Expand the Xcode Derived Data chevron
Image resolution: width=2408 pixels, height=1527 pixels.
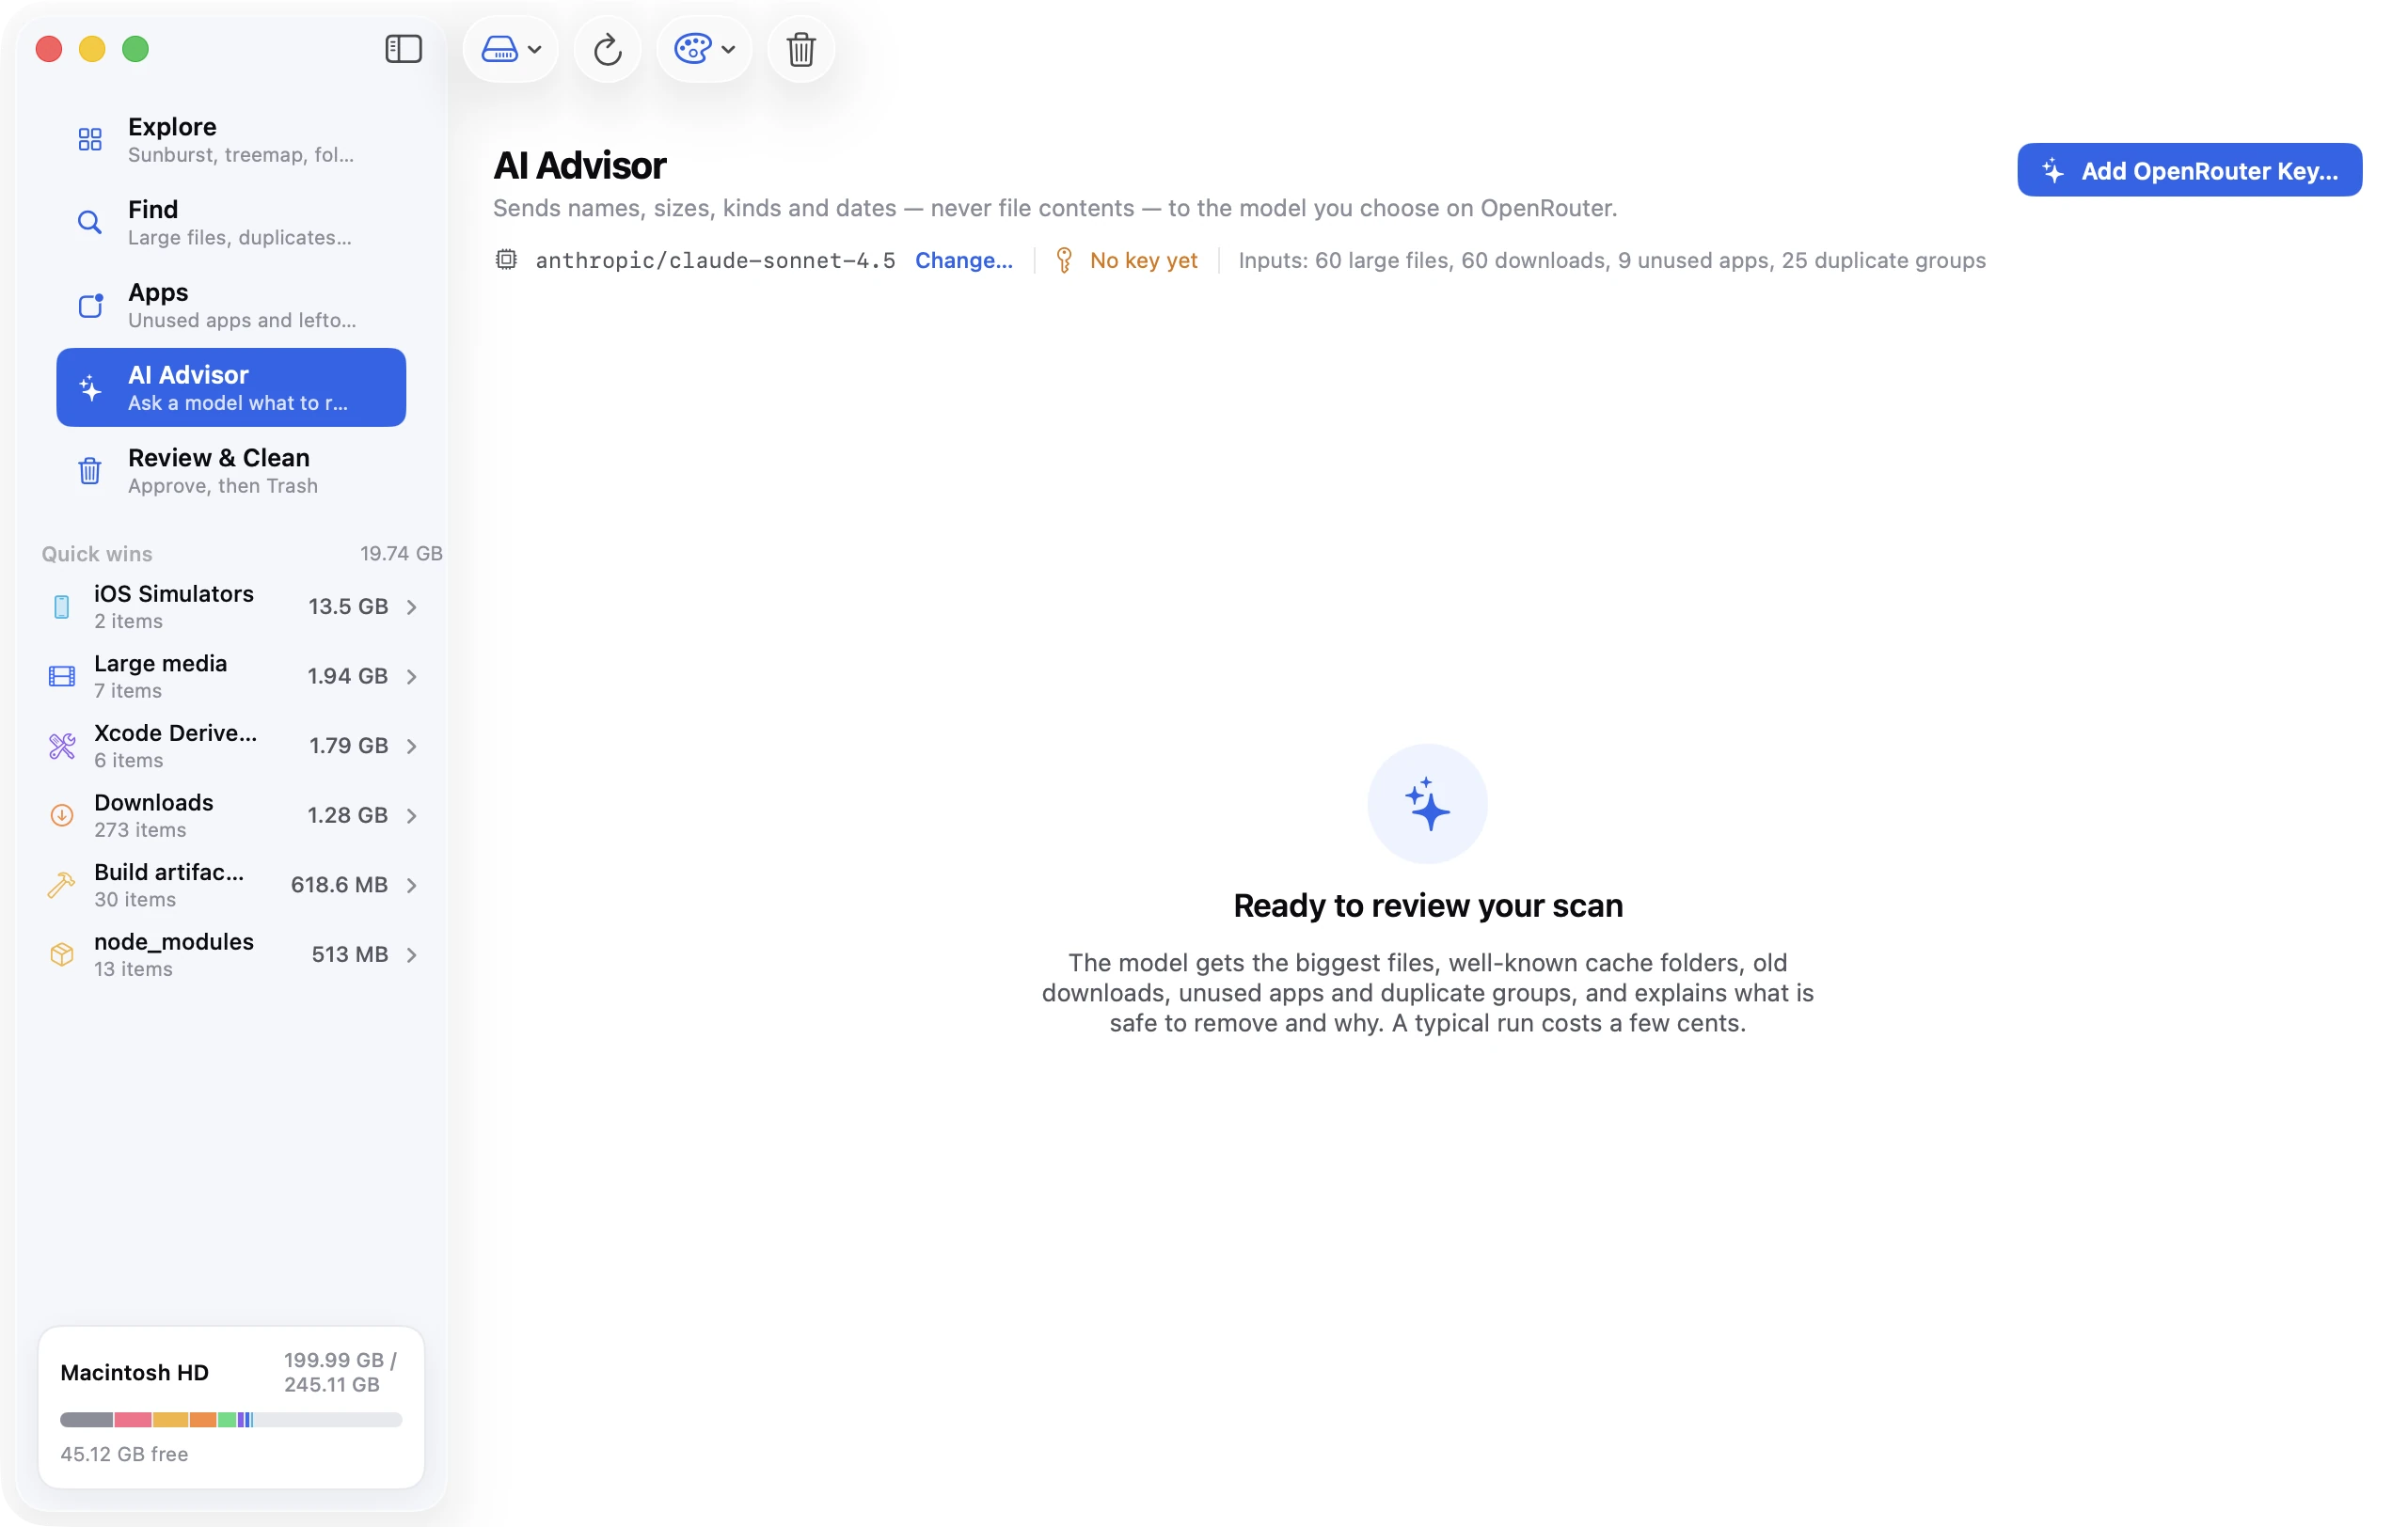[x=412, y=747]
